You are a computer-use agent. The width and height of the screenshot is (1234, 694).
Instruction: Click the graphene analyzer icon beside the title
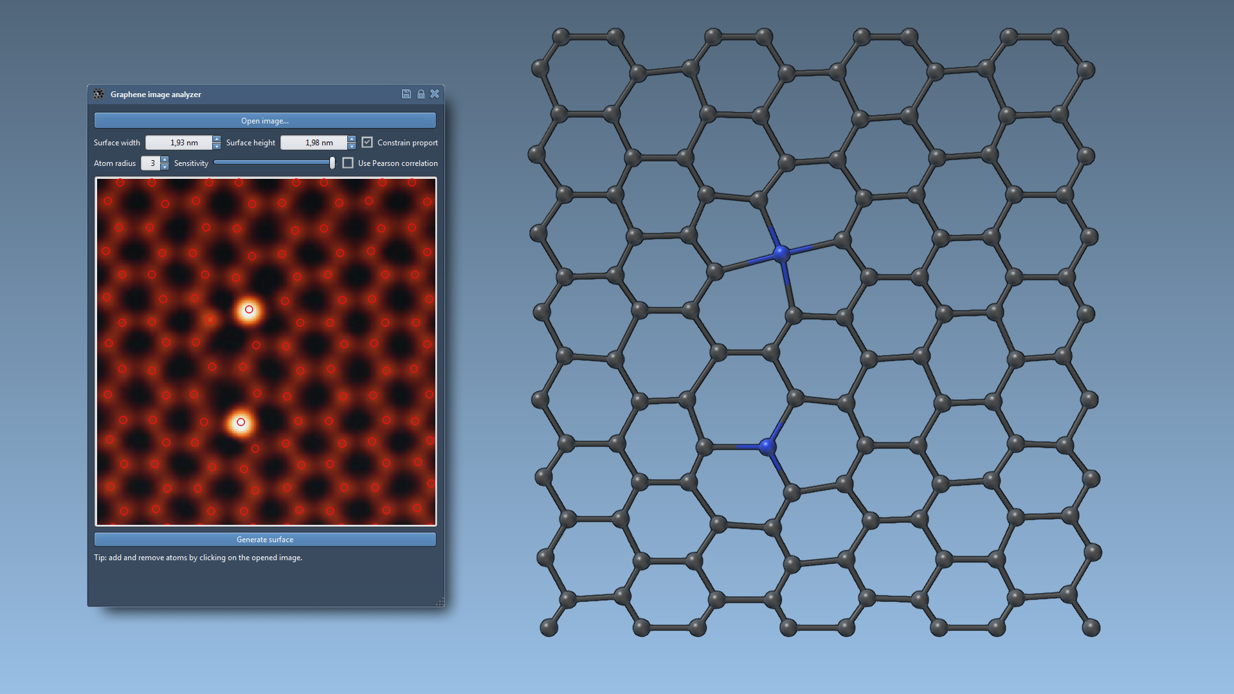pos(98,94)
